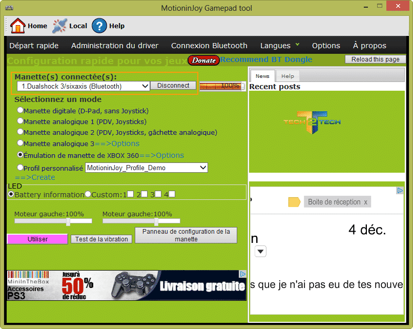This screenshot has height=329, width=413.
Task: Click the Recent posts heading
Action: [x=275, y=87]
